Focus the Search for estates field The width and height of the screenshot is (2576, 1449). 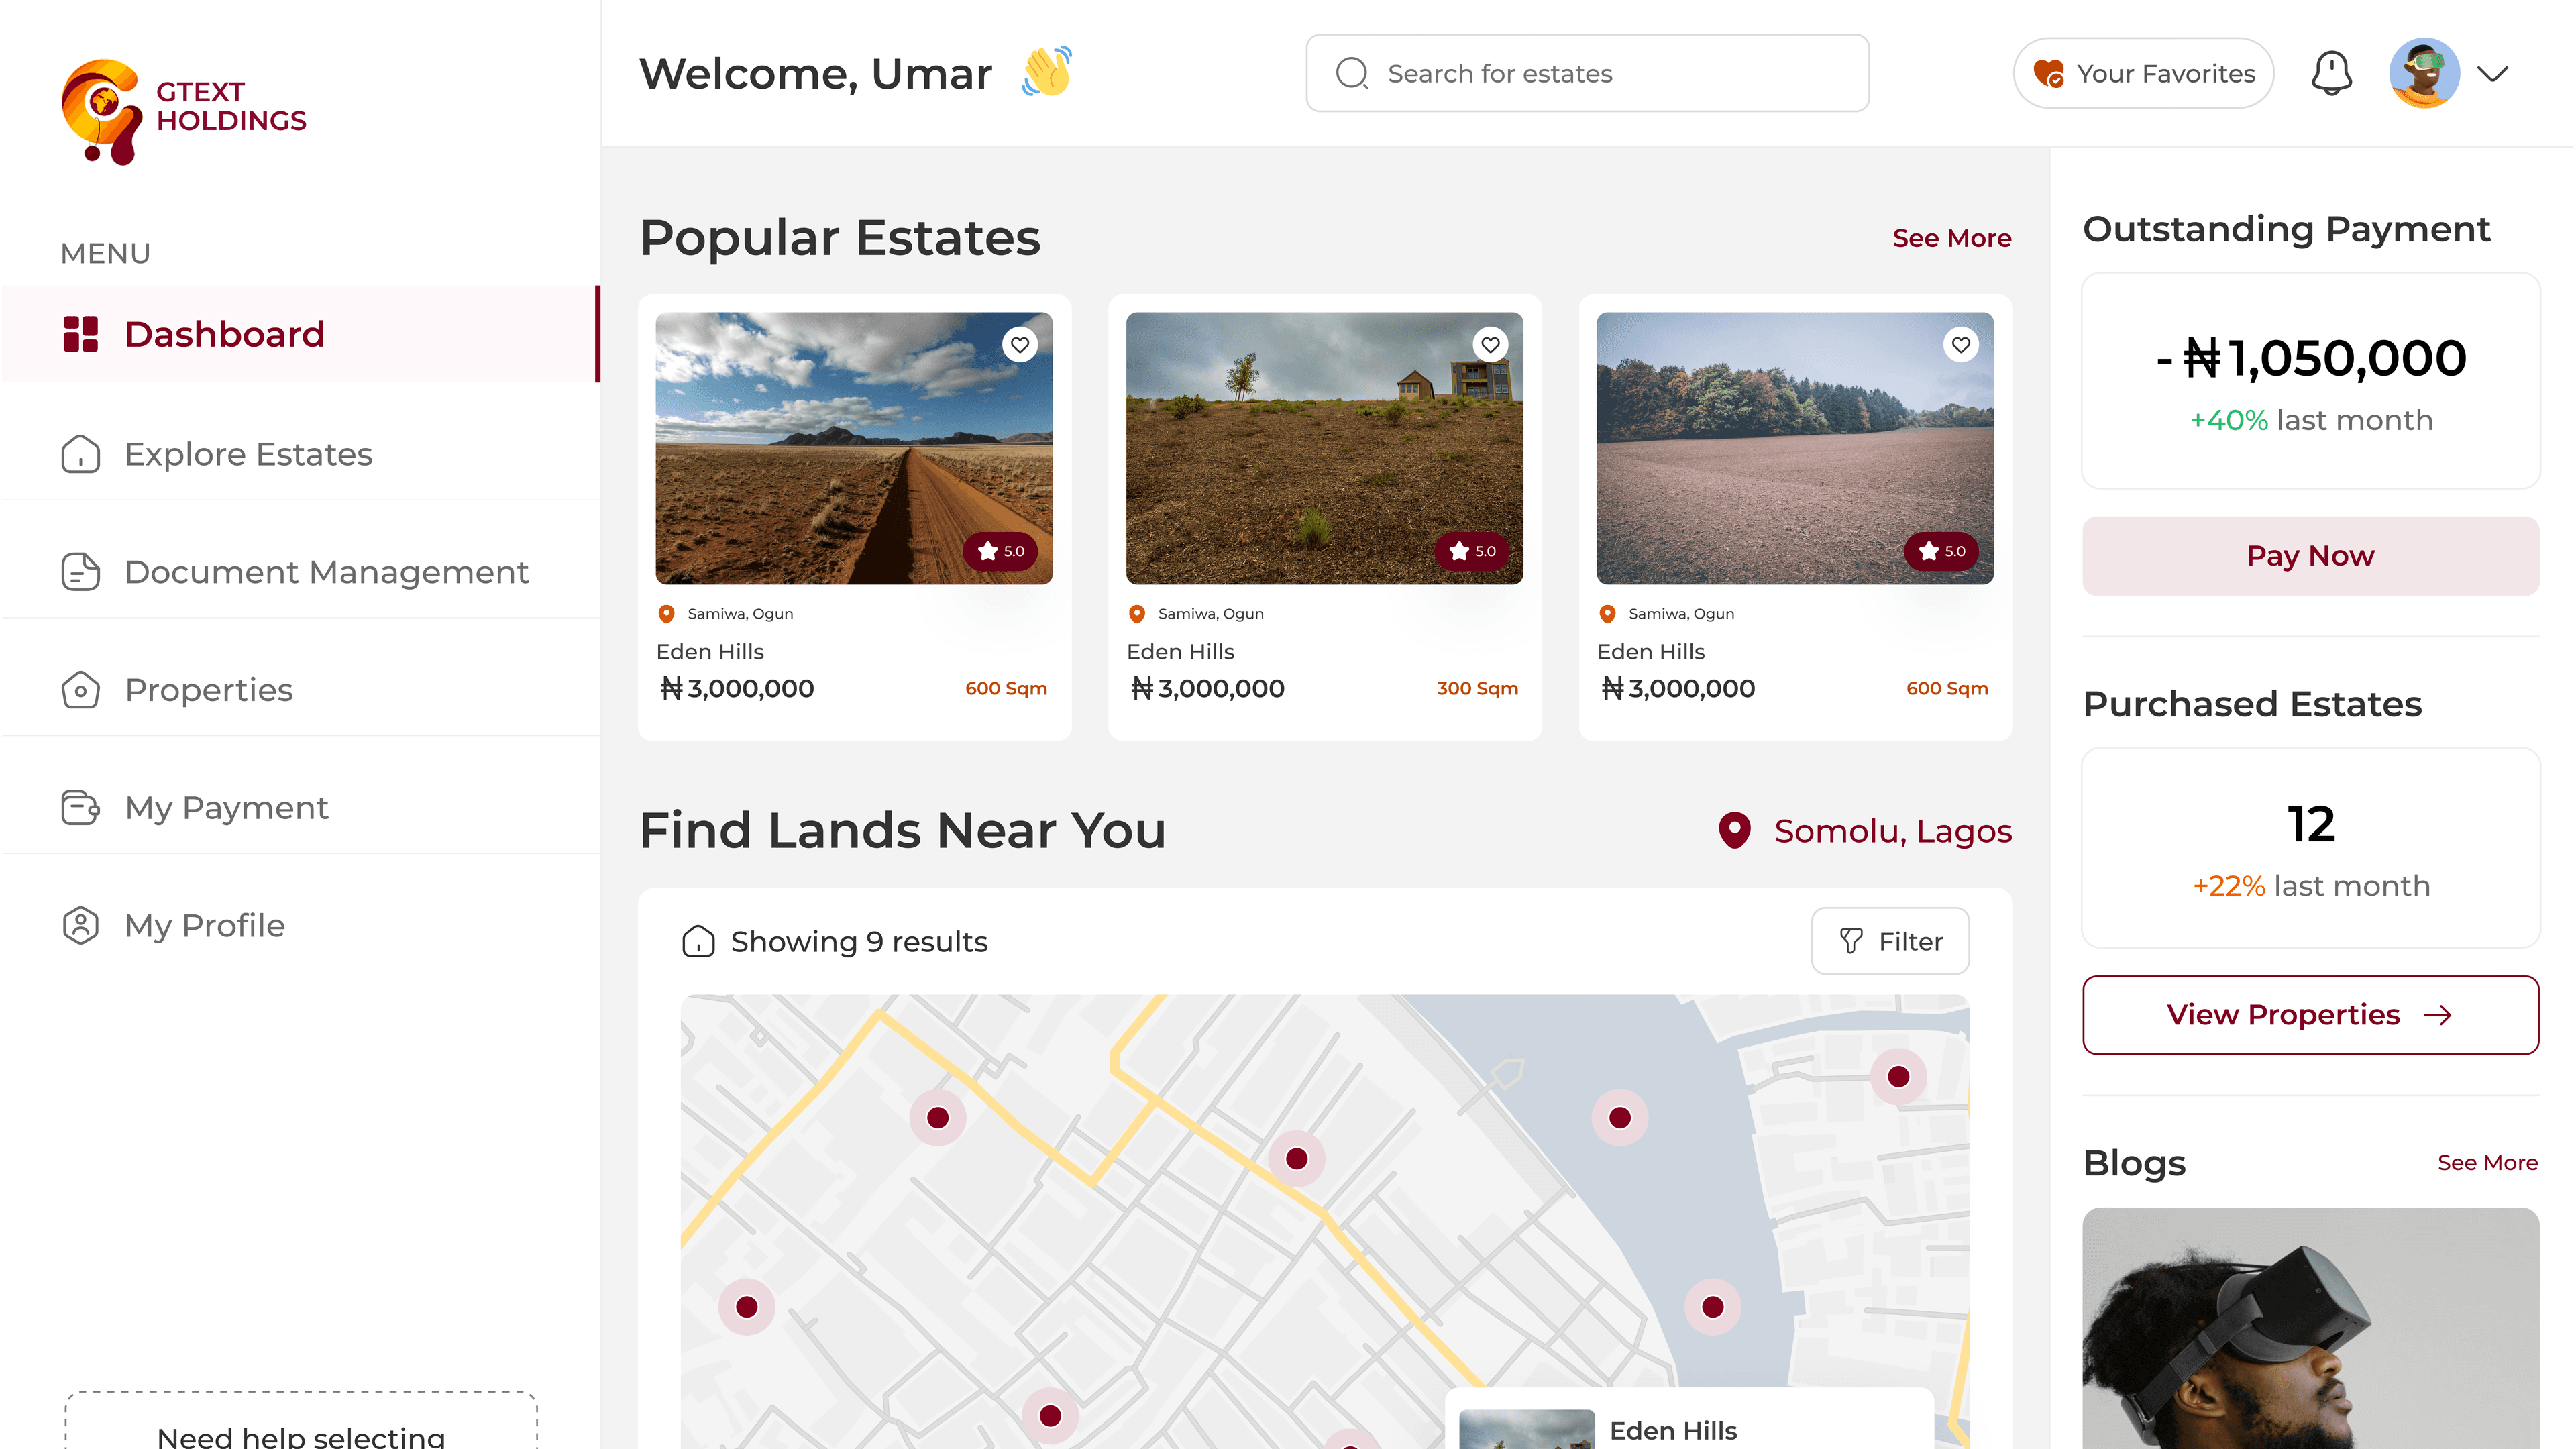point(1587,73)
